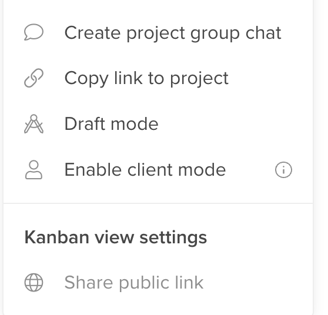Screen dimensions: 328x315
Task: Click the globe public link icon
Action: point(34,282)
